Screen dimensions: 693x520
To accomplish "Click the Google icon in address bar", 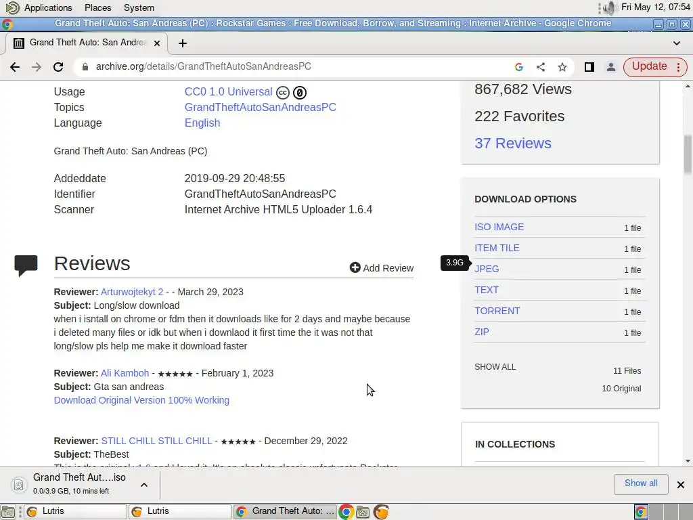I will (519, 67).
